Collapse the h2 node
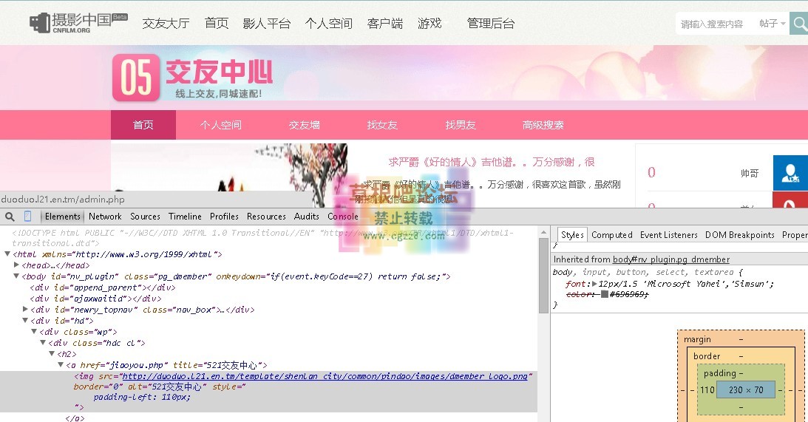 [x=52, y=353]
